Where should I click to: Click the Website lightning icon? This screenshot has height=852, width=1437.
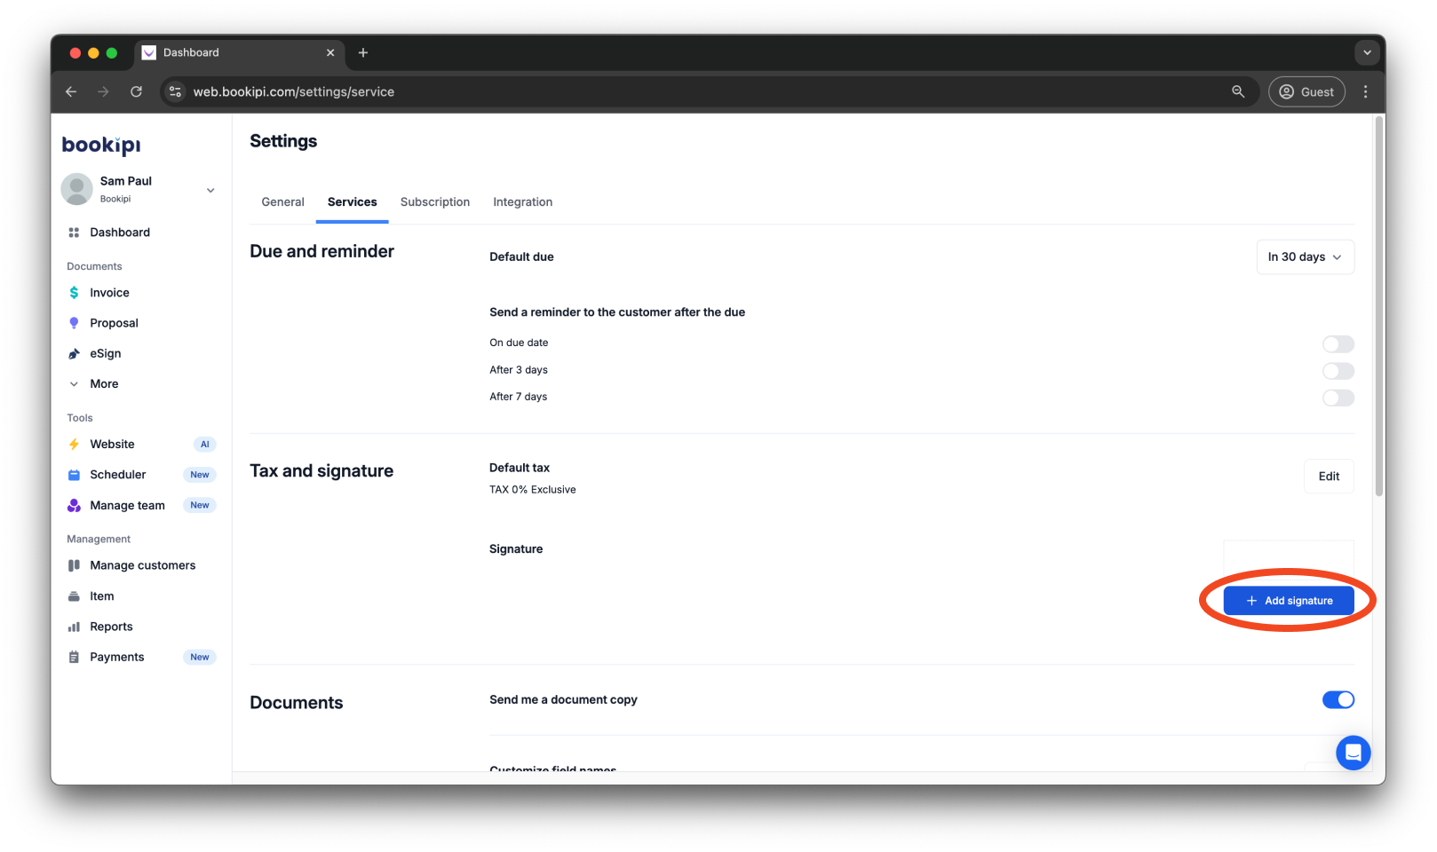pyautogui.click(x=75, y=444)
